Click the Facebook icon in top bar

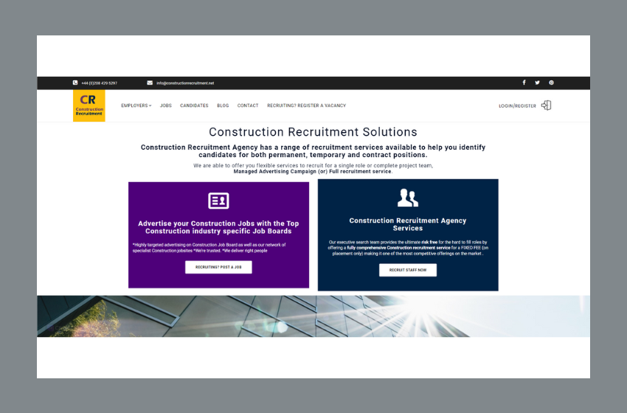tap(524, 83)
